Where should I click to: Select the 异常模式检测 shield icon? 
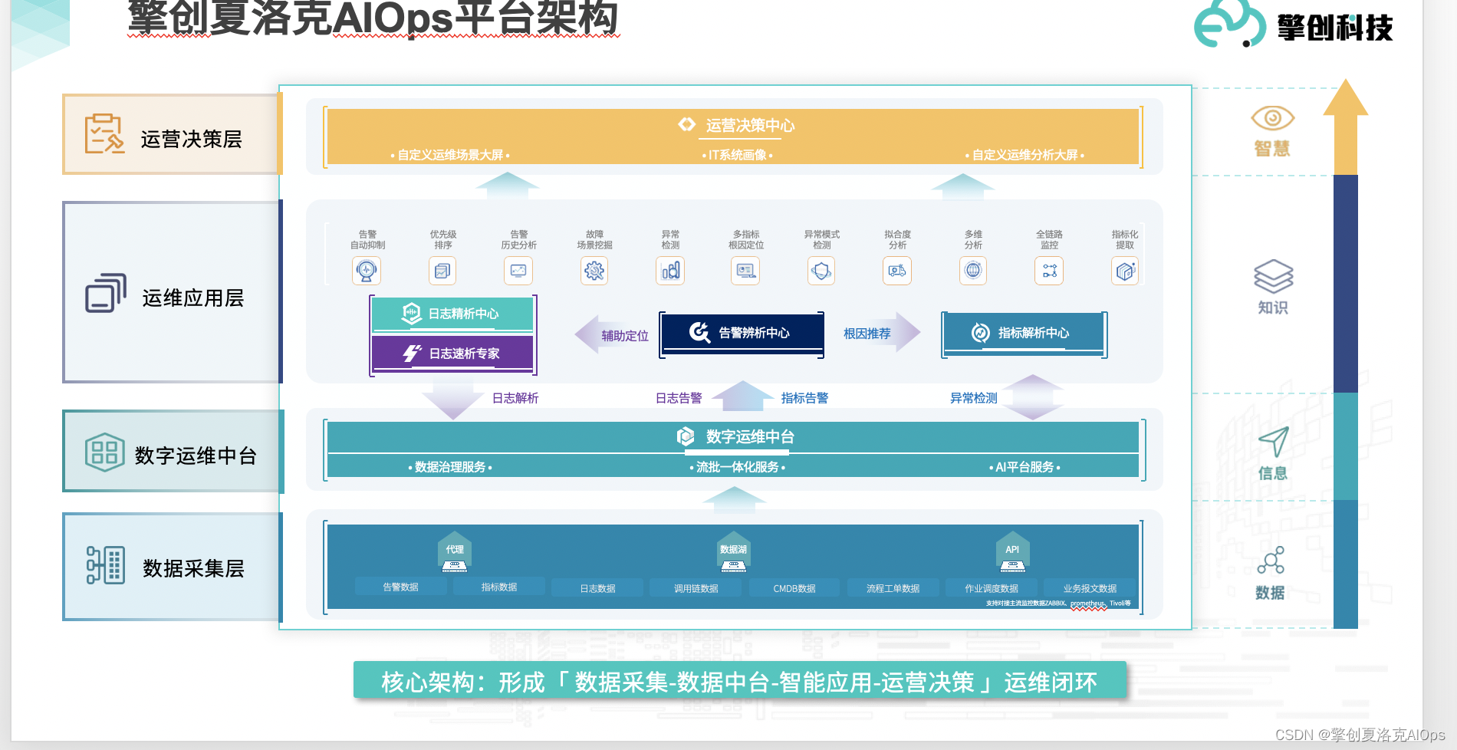click(x=821, y=271)
